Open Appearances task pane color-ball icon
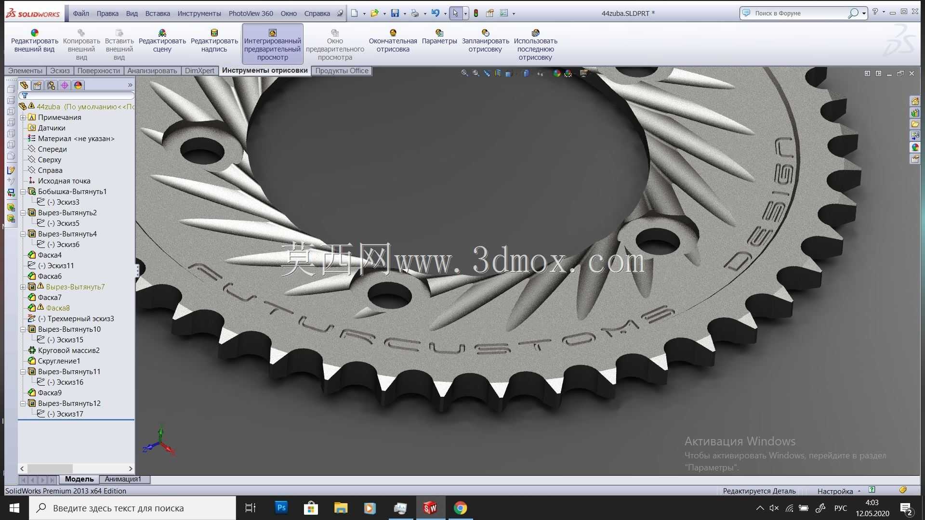Viewport: 925px width, 520px height. (915, 147)
